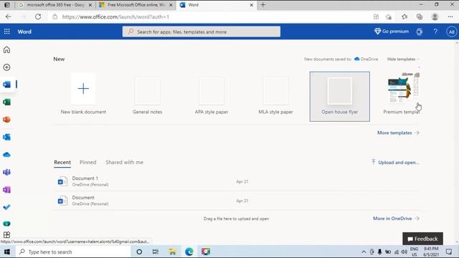
Task: Open the browser Settings and more menu
Action: point(450,16)
